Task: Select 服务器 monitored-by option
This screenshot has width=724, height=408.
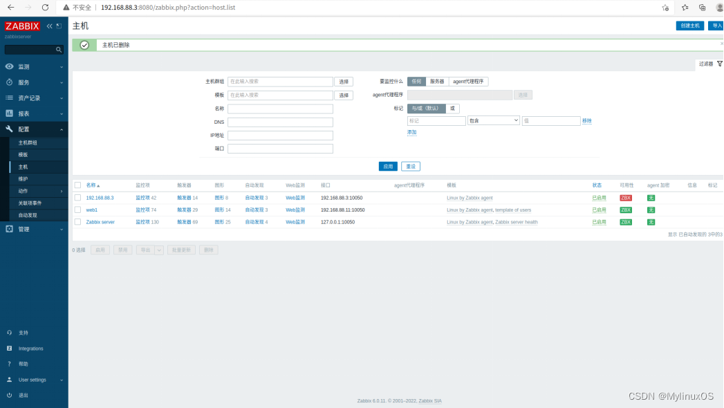Action: (437, 81)
